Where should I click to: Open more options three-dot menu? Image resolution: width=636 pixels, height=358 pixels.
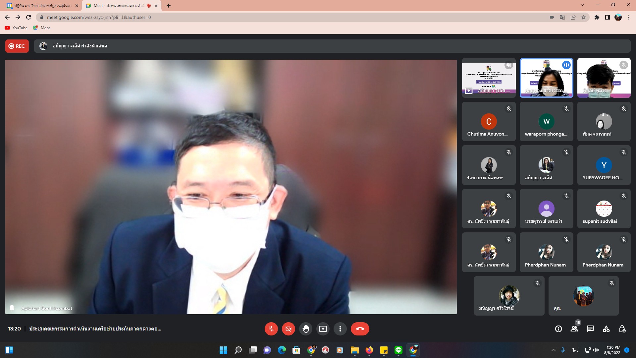tap(340, 329)
